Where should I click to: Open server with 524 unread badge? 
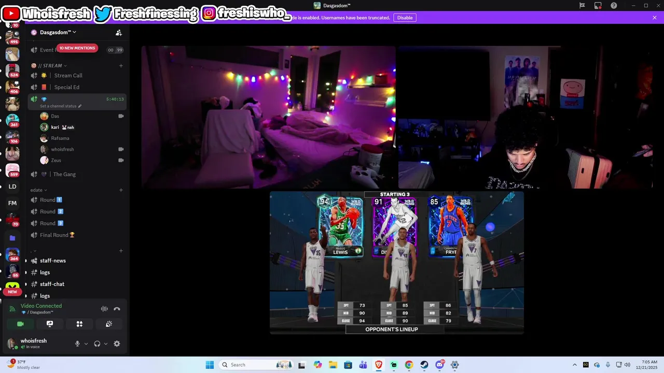[x=12, y=70]
